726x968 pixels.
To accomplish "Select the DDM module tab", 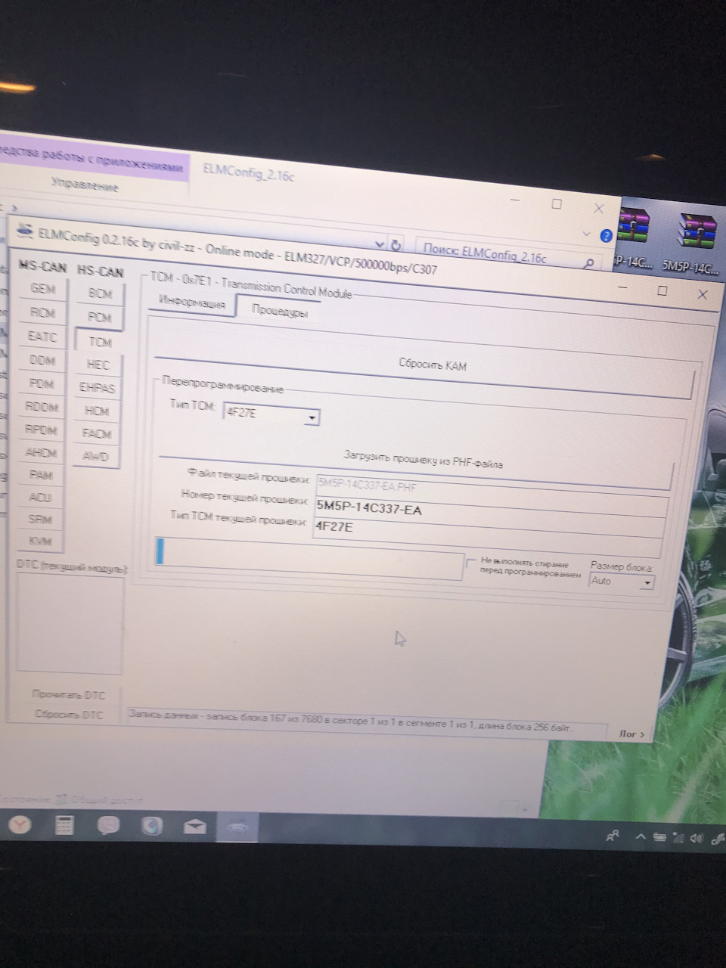I will click(x=42, y=360).
